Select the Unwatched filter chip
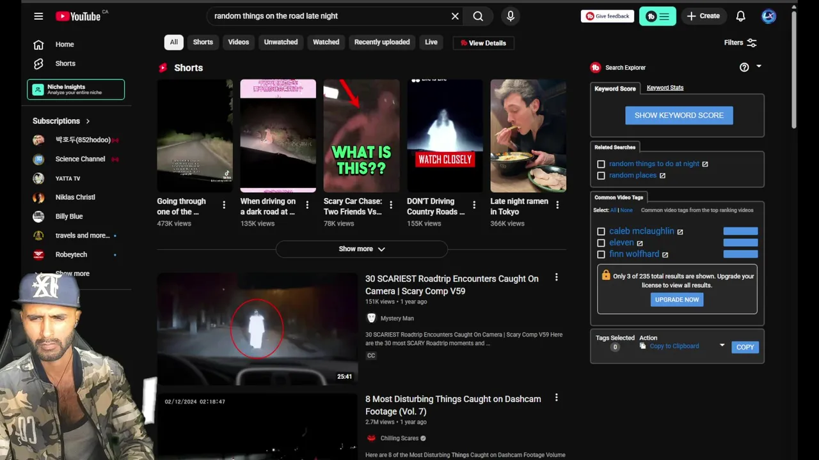 click(281, 42)
